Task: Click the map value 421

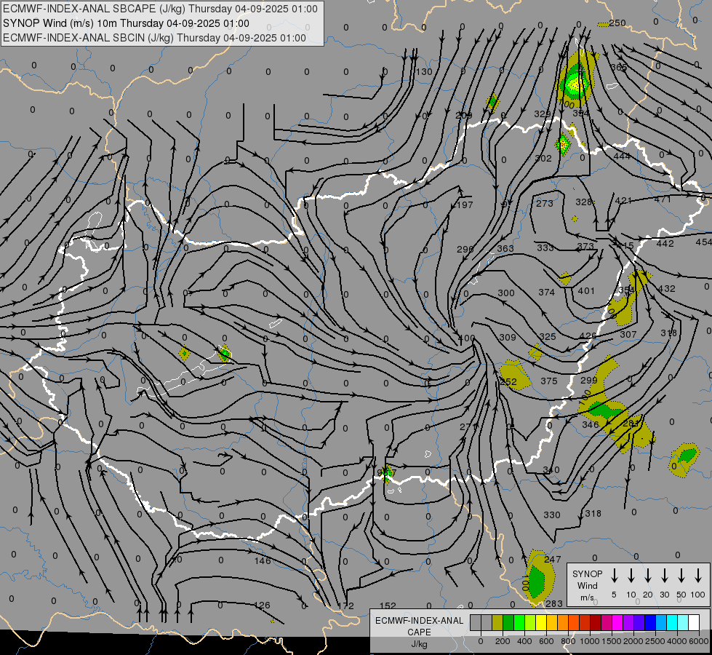Action: (x=623, y=200)
